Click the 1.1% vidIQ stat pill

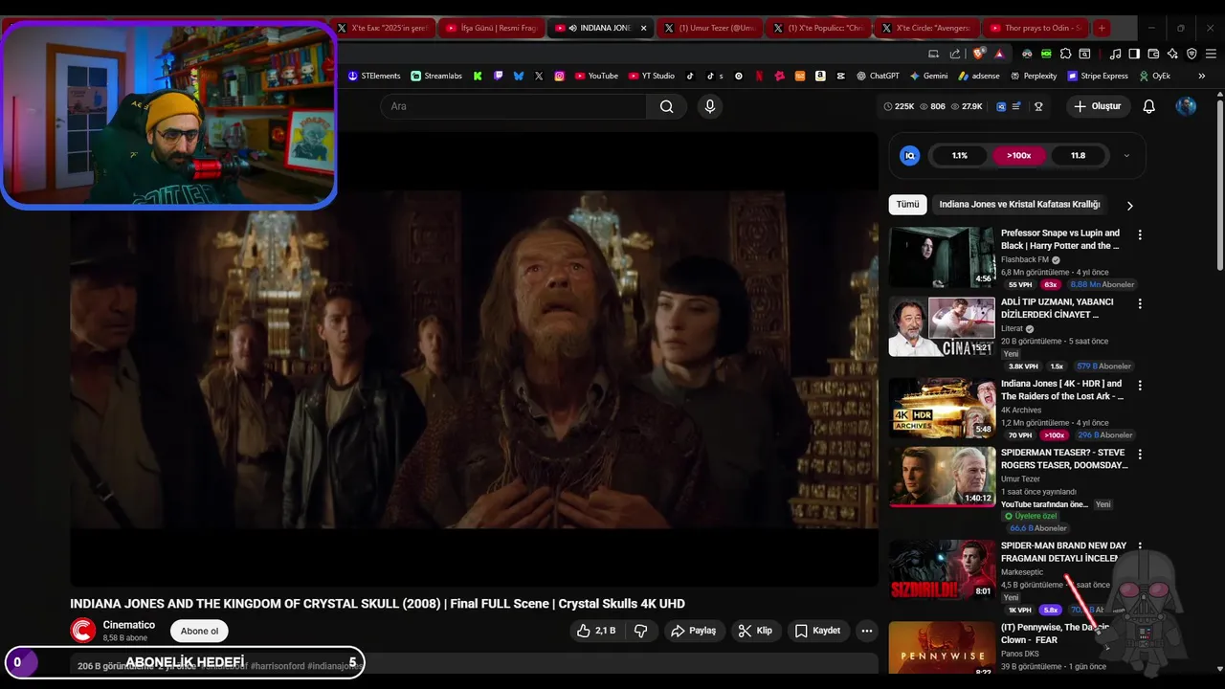(960, 155)
